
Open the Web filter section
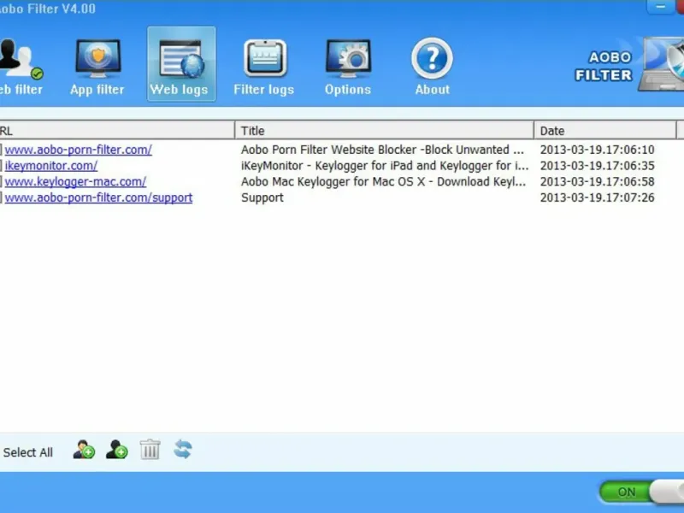click(21, 66)
